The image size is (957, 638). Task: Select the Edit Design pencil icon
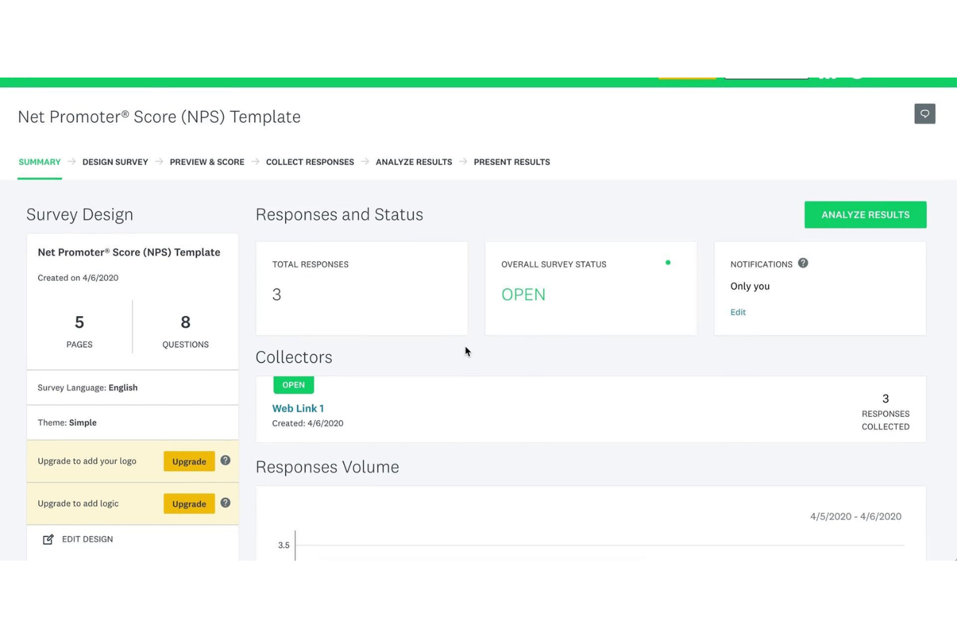(48, 538)
